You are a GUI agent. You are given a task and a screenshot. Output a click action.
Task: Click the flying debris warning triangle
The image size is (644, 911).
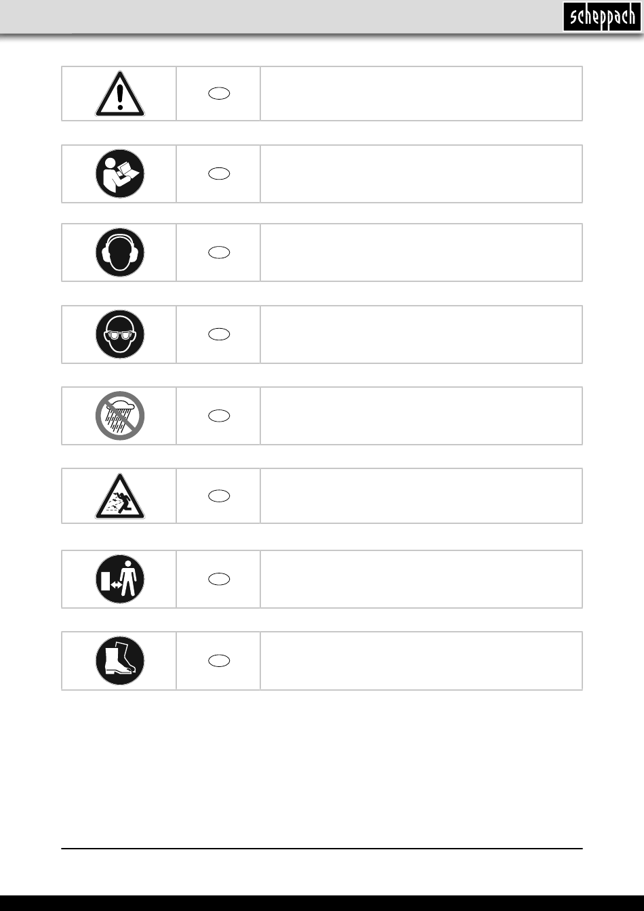click(120, 496)
